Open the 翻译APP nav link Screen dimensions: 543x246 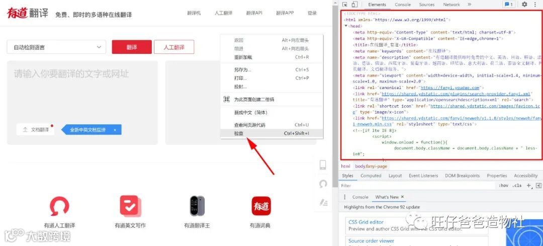[285, 13]
